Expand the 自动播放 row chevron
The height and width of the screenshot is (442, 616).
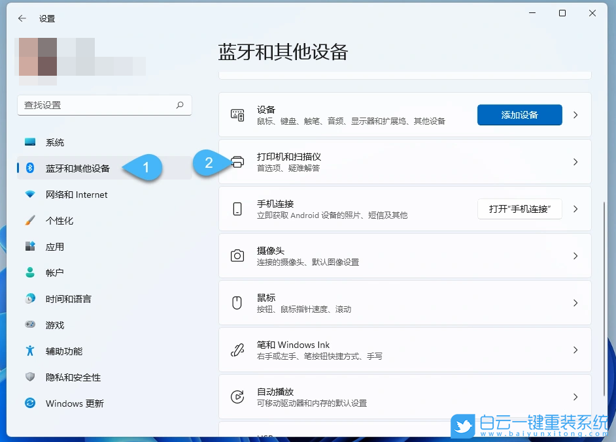coord(573,396)
